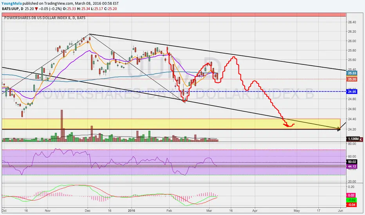Screen dimensions: 365x215
Task: Click the 25.80 price axis label
Action: click(x=352, y=50)
